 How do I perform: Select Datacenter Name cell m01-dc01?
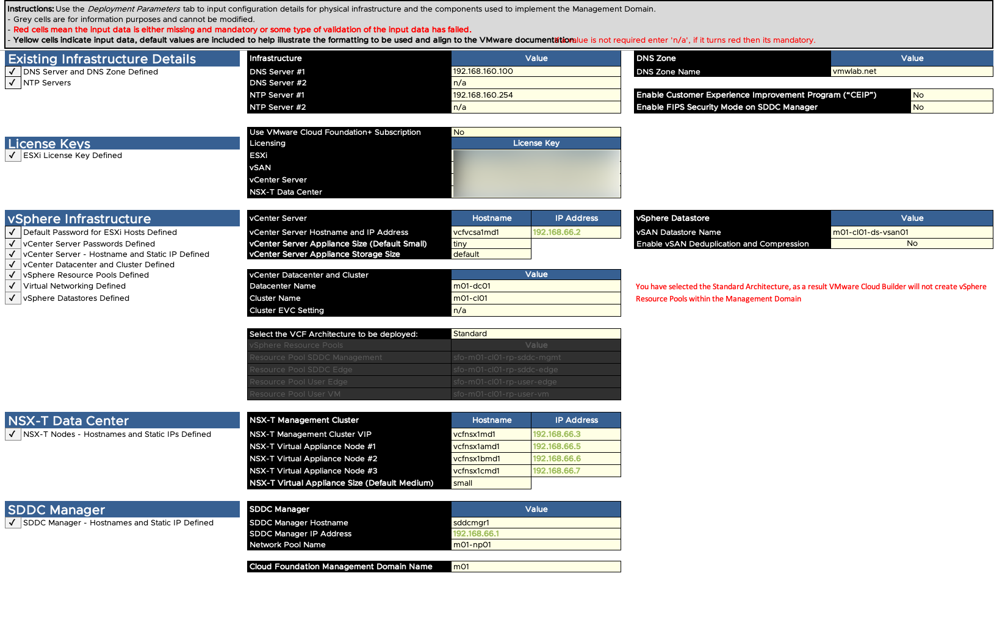click(x=536, y=286)
